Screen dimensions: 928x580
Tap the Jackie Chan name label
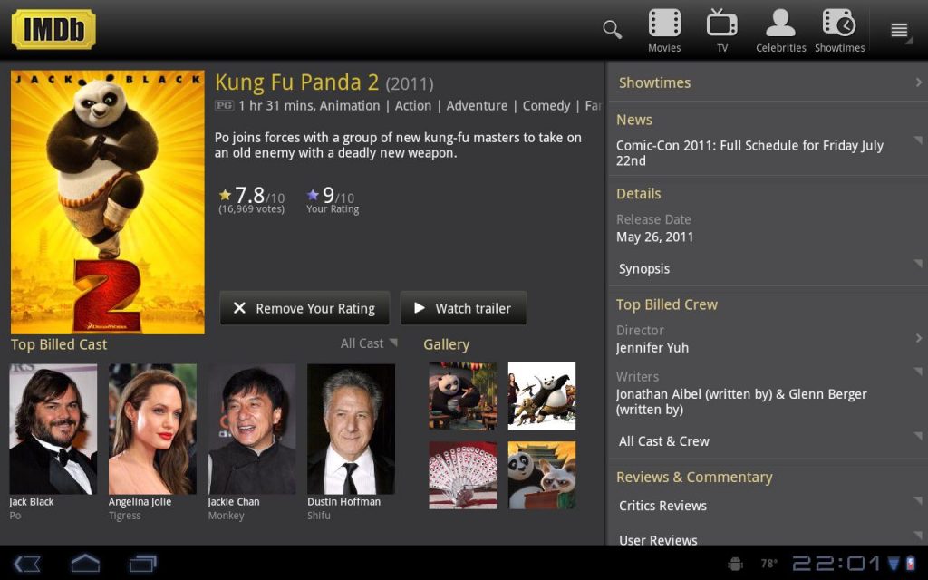click(x=234, y=502)
